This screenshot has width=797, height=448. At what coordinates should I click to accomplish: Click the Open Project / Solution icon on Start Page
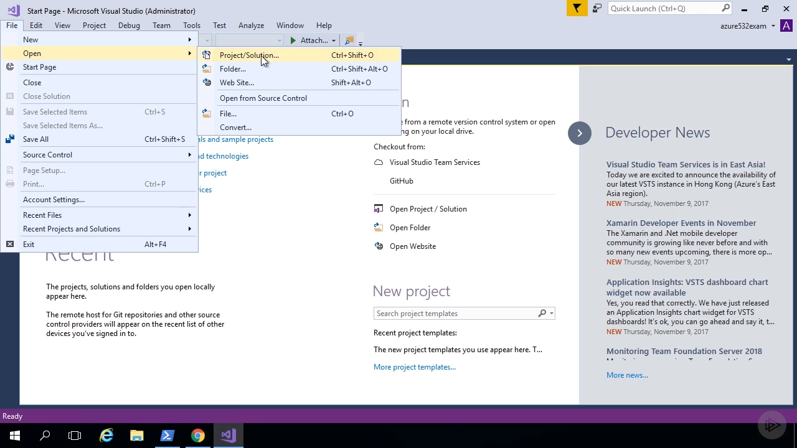pos(379,209)
